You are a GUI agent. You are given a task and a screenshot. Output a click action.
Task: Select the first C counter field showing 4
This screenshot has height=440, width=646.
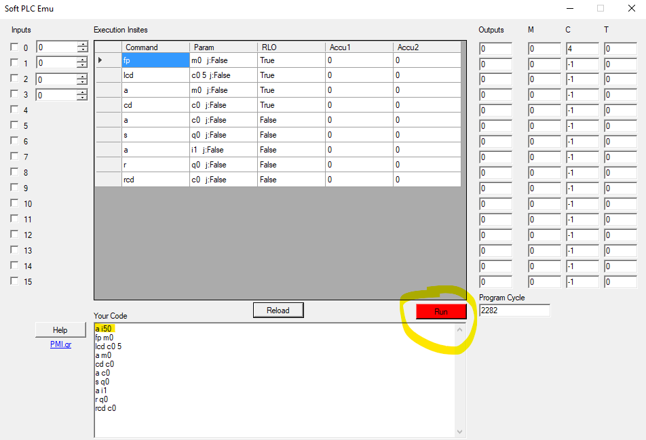[x=582, y=49]
